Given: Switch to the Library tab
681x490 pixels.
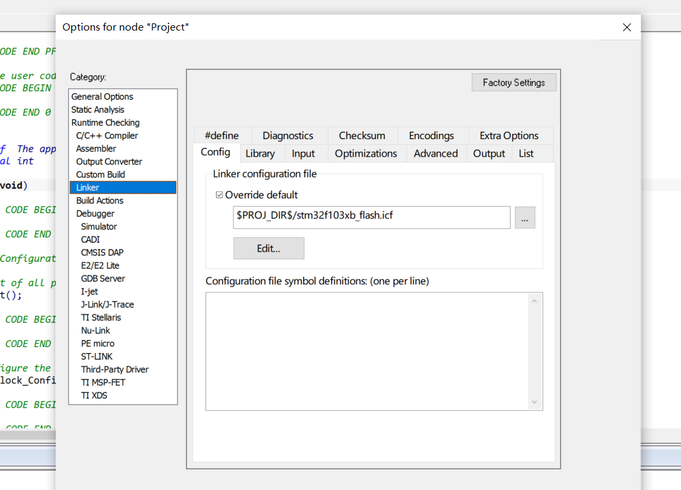Looking at the screenshot, I should point(260,153).
